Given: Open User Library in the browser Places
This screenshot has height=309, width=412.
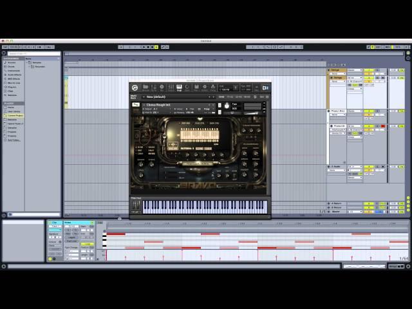Looking at the screenshot, I should [14, 111].
